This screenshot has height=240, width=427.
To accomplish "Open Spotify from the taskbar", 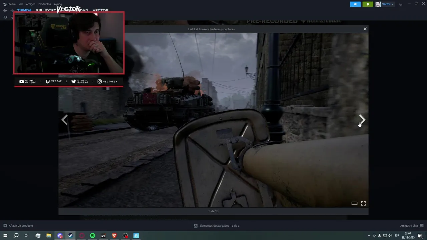I will 92,236.
